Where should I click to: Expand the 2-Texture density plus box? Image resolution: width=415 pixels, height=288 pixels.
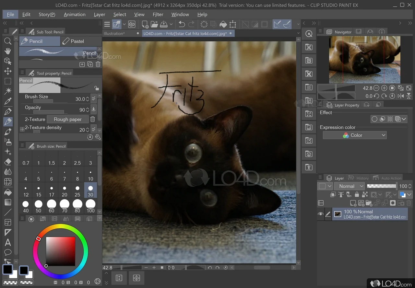(x=22, y=129)
